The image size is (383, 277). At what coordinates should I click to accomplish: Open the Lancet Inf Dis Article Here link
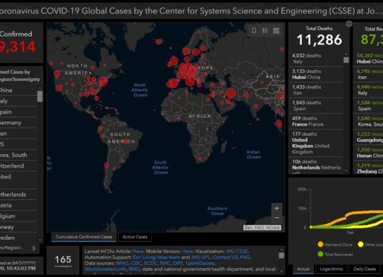(x=138, y=251)
